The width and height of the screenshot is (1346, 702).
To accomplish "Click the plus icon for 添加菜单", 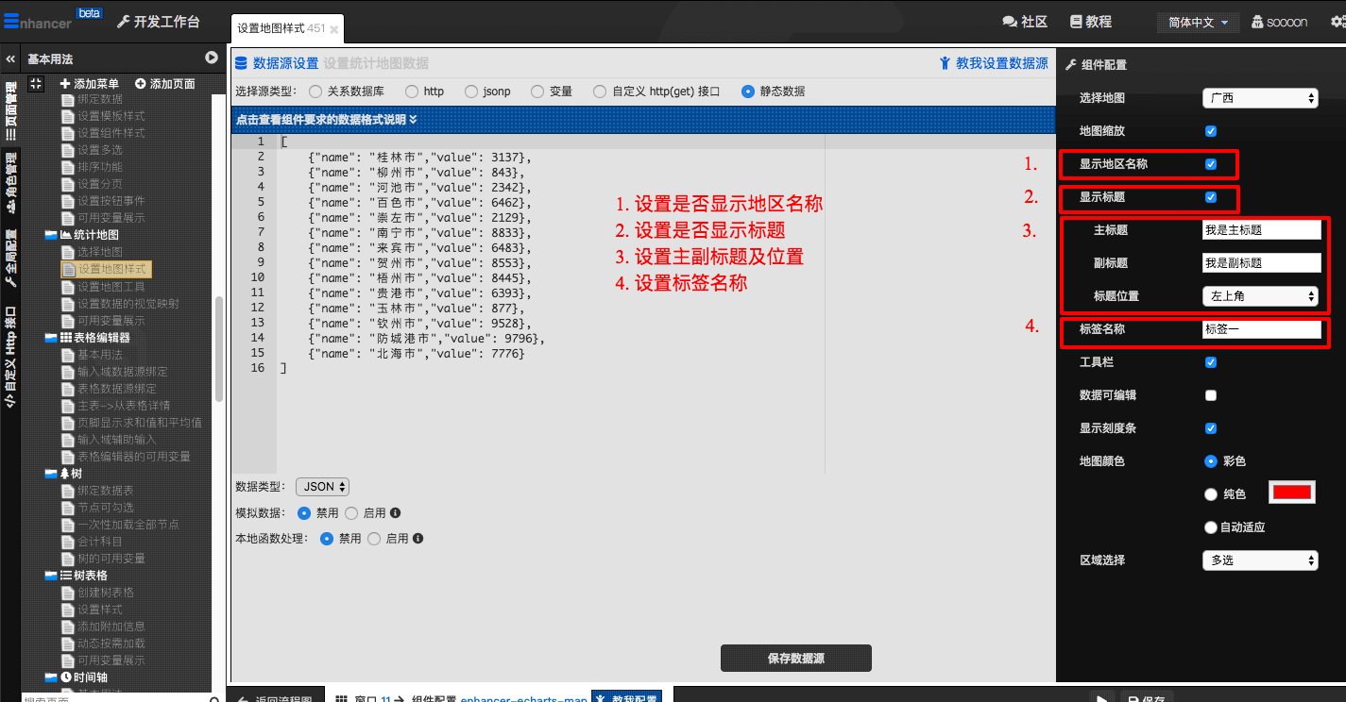I will [65, 84].
